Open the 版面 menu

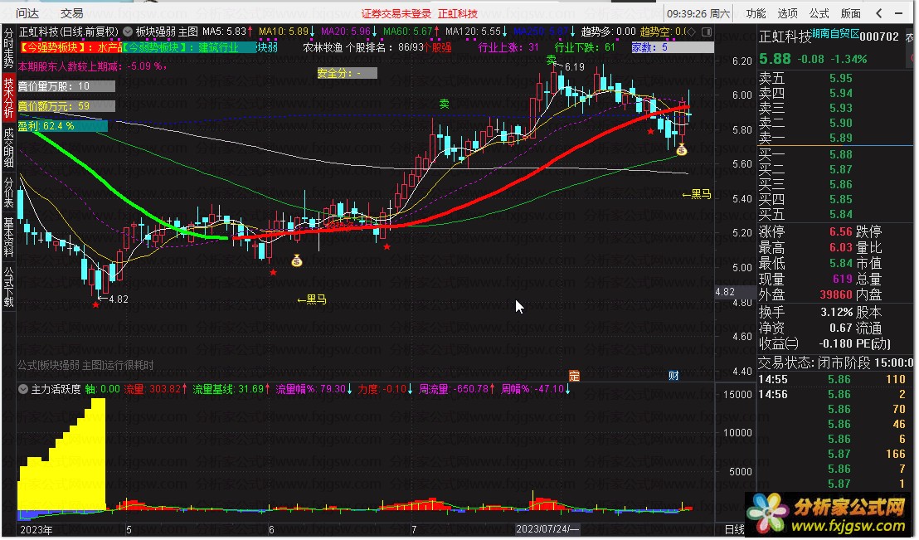[850, 13]
